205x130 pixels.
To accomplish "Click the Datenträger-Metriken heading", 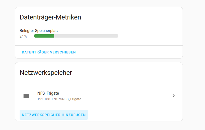I will (50, 17).
